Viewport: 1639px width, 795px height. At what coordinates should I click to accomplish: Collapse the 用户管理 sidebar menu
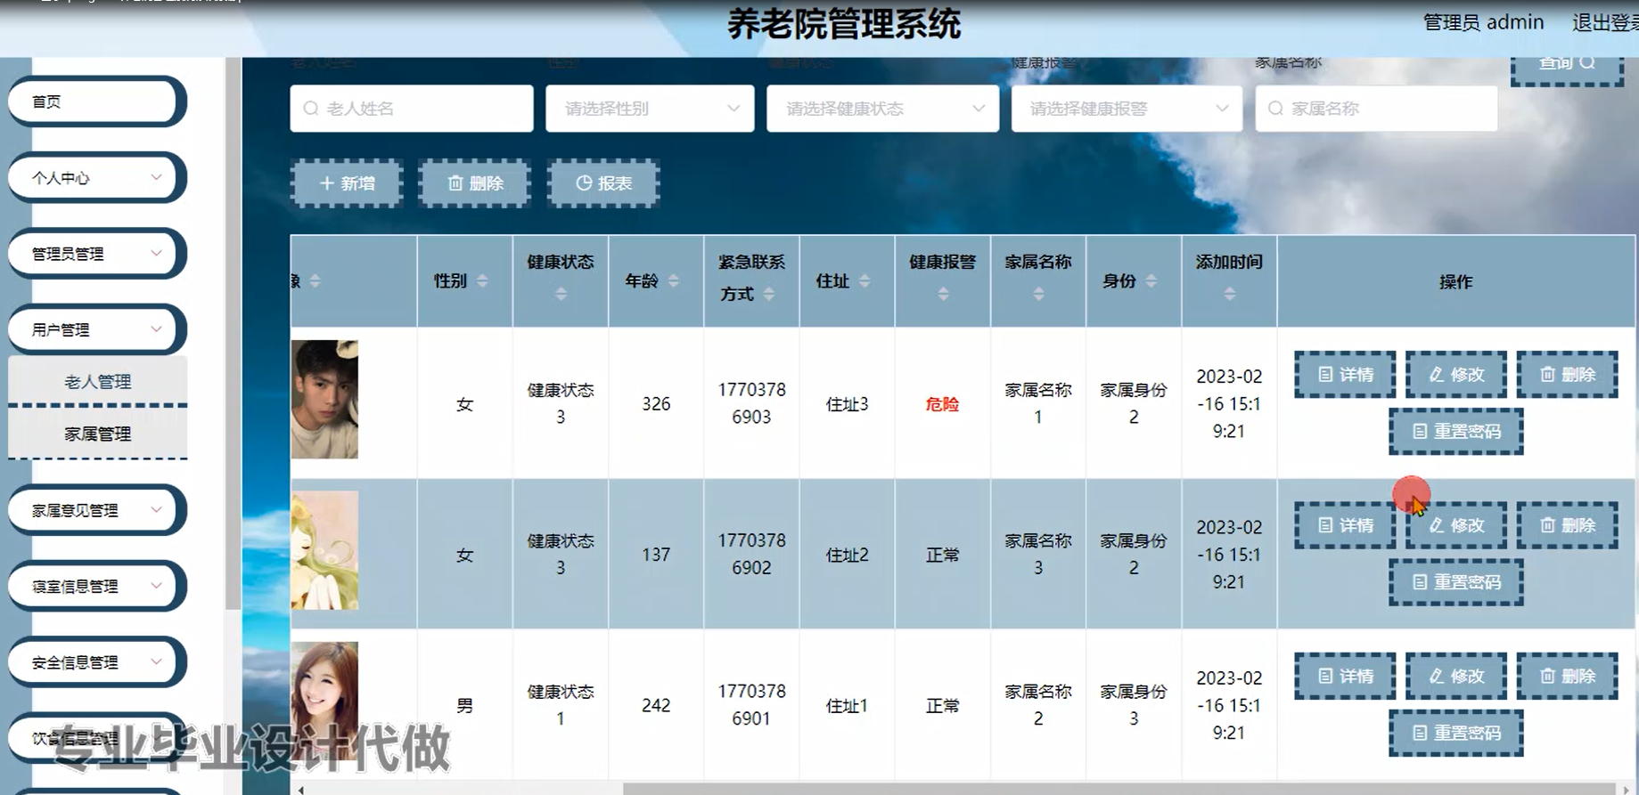point(95,329)
